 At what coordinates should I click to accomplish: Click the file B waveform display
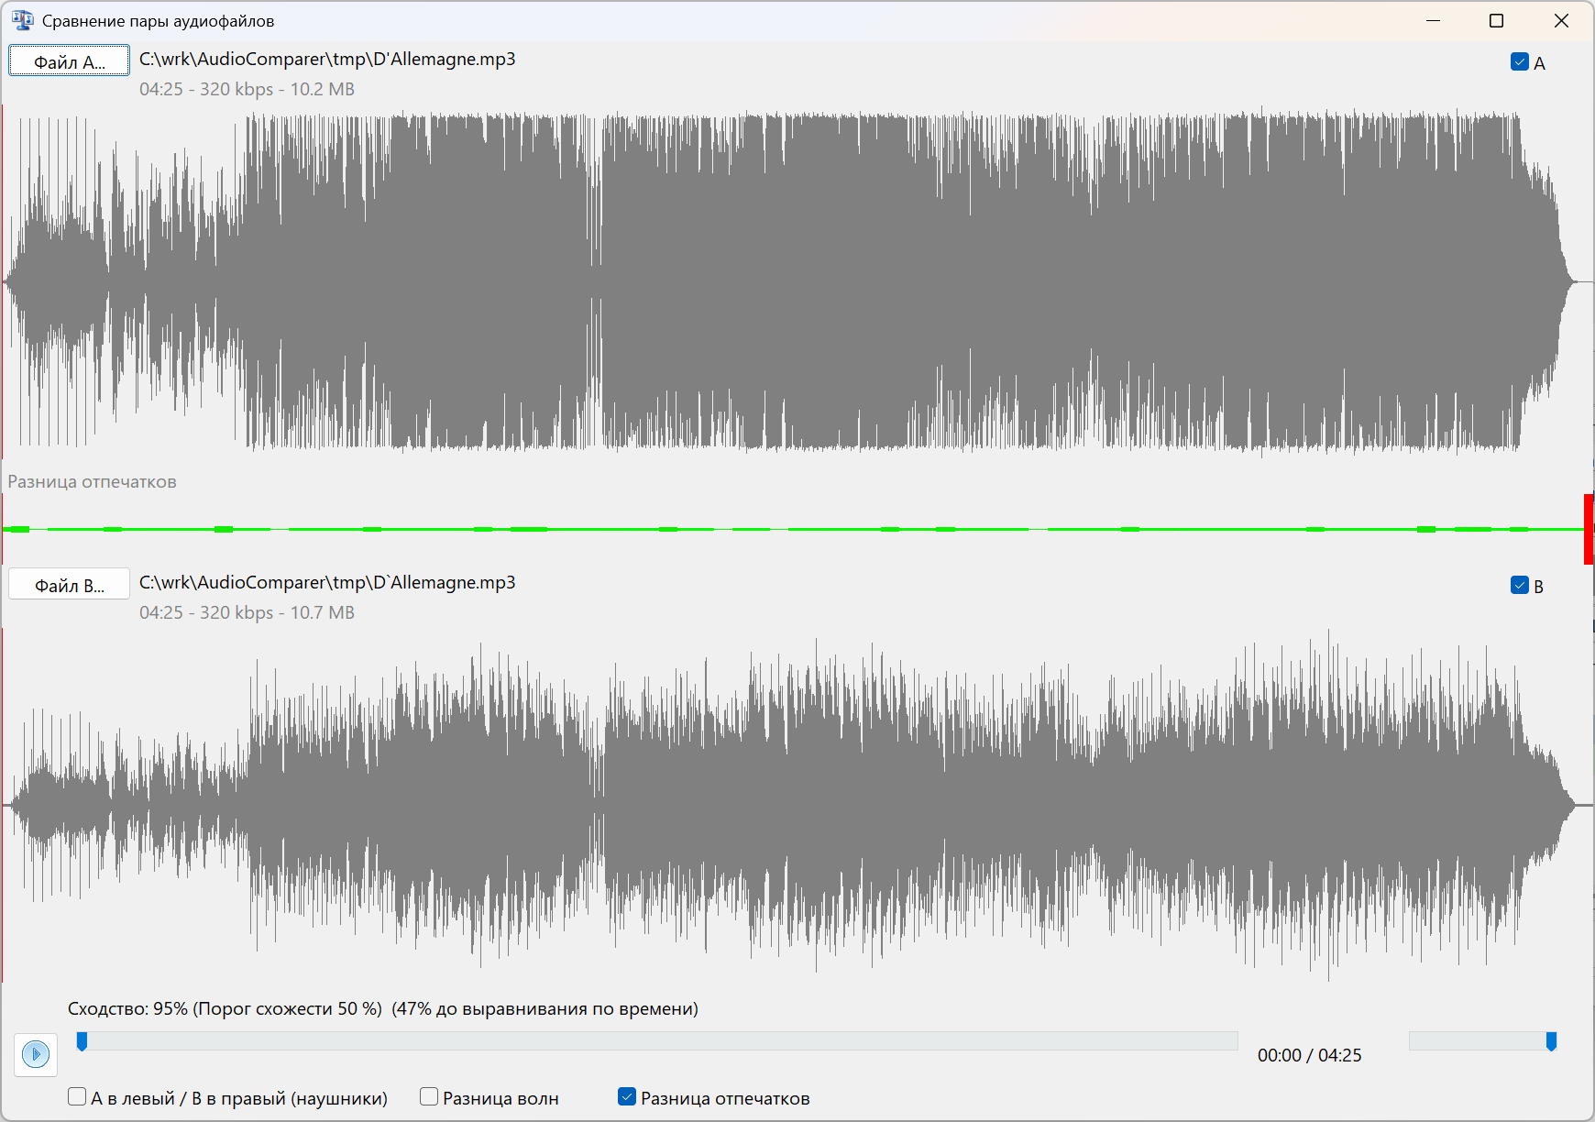797,805
